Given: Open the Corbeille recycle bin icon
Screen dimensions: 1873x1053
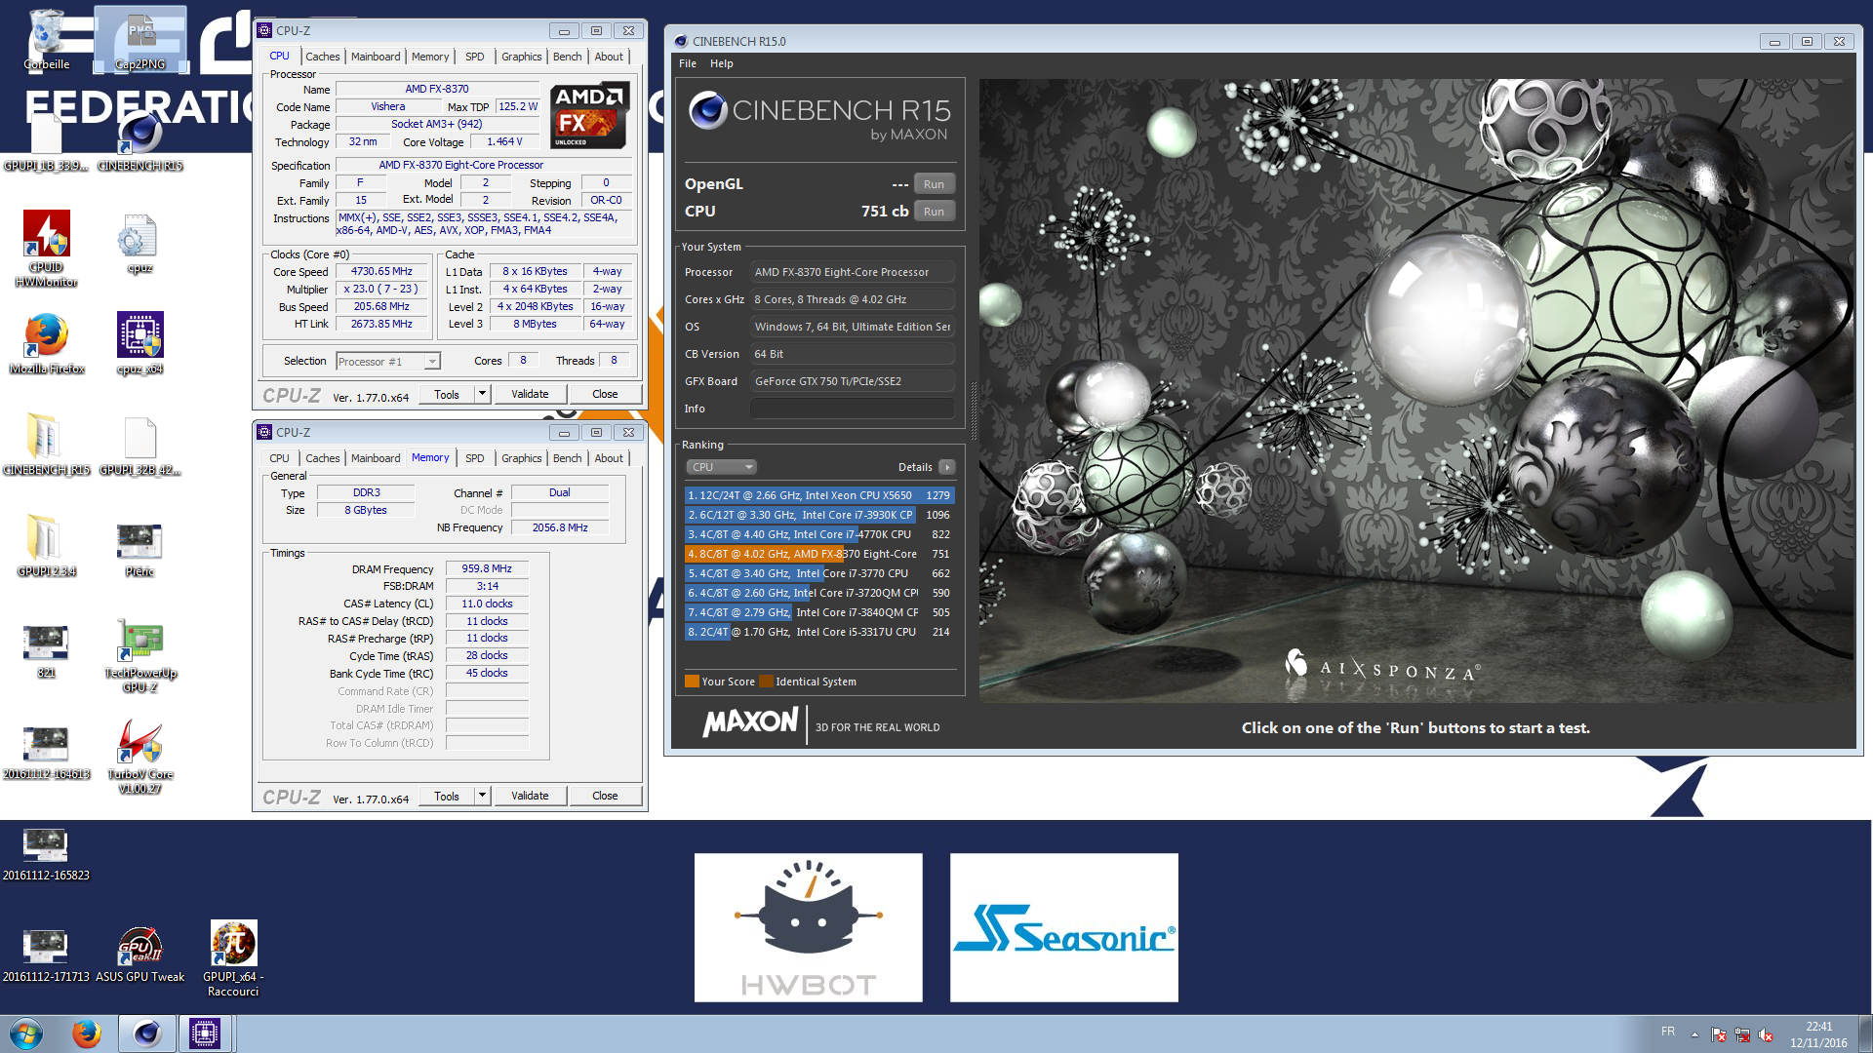Looking at the screenshot, I should [46, 39].
